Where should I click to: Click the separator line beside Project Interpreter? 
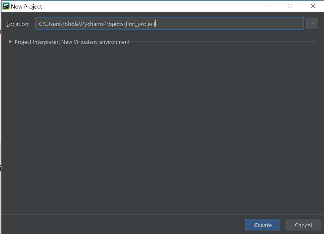(223, 42)
